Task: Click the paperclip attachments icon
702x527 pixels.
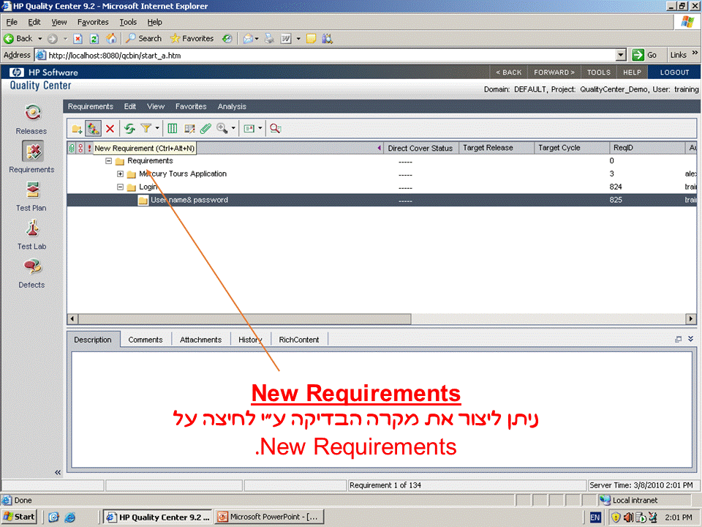Action: pyautogui.click(x=205, y=129)
